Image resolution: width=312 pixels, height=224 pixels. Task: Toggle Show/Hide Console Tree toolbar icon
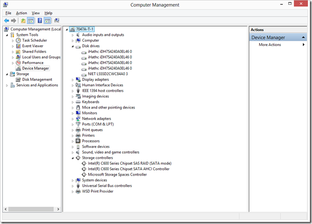31,20
